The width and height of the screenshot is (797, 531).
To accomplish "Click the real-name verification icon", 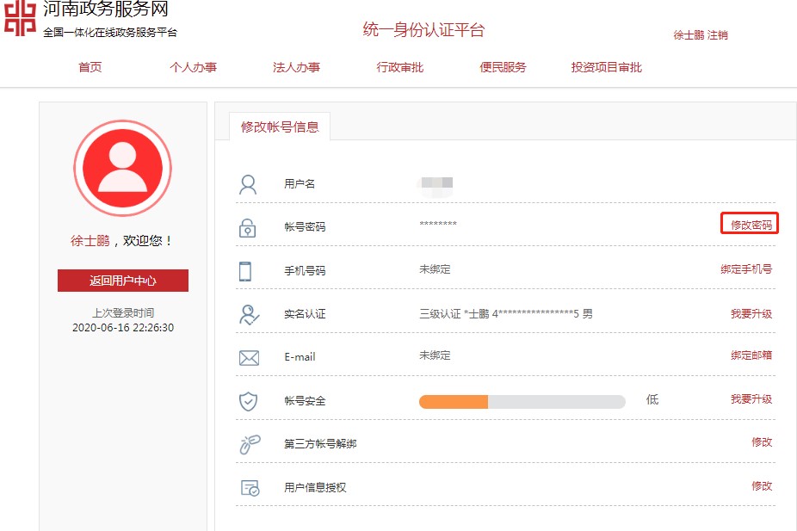I will click(249, 315).
